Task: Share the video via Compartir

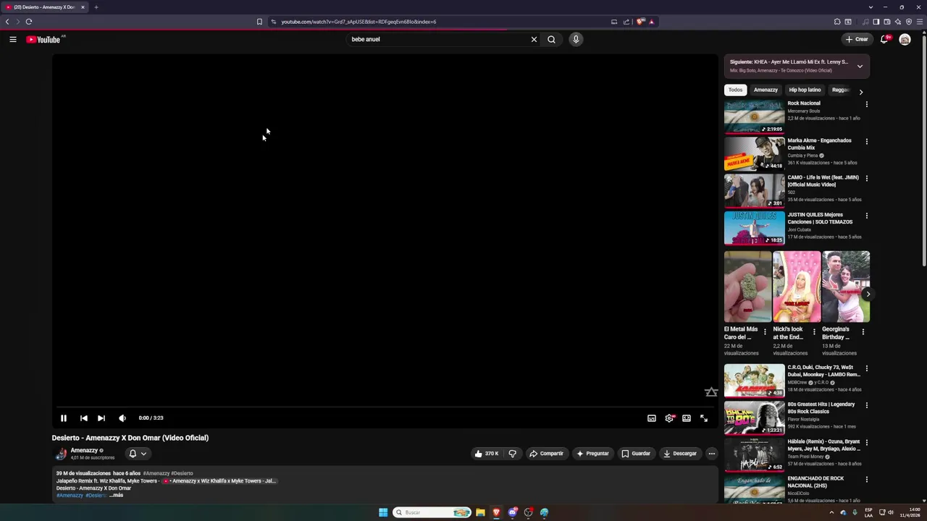Action: 547,454
